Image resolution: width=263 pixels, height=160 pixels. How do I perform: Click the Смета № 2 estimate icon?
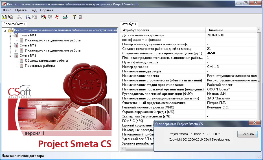16,45
